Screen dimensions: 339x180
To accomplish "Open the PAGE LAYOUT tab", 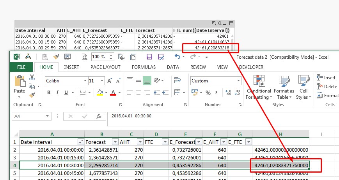I will pos(105,67).
